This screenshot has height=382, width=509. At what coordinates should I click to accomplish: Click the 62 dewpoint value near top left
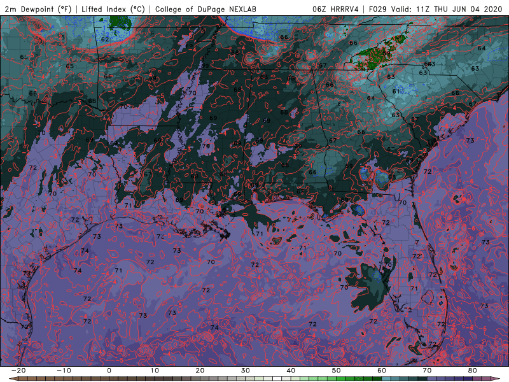click(x=105, y=39)
